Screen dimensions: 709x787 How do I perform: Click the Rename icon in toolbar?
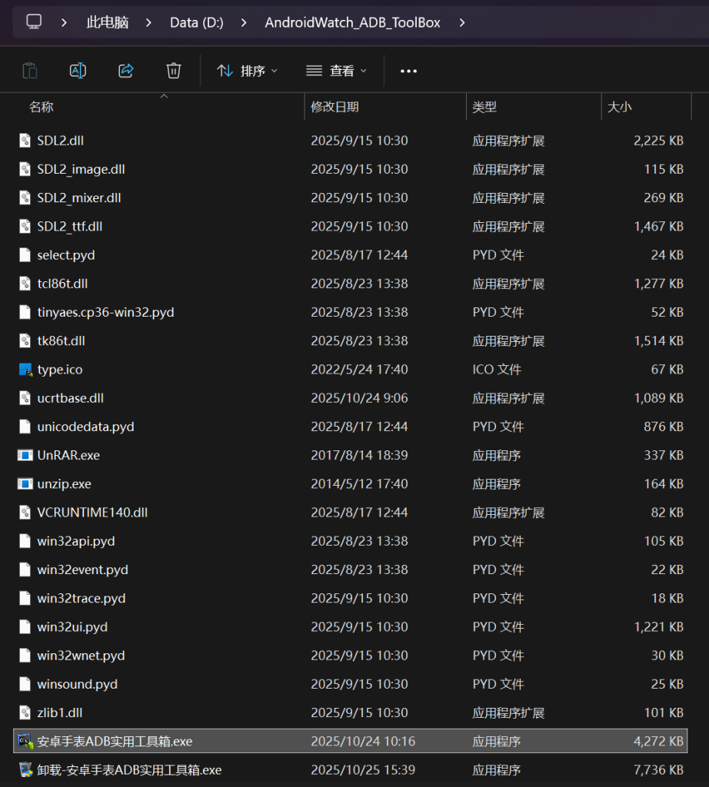[78, 71]
